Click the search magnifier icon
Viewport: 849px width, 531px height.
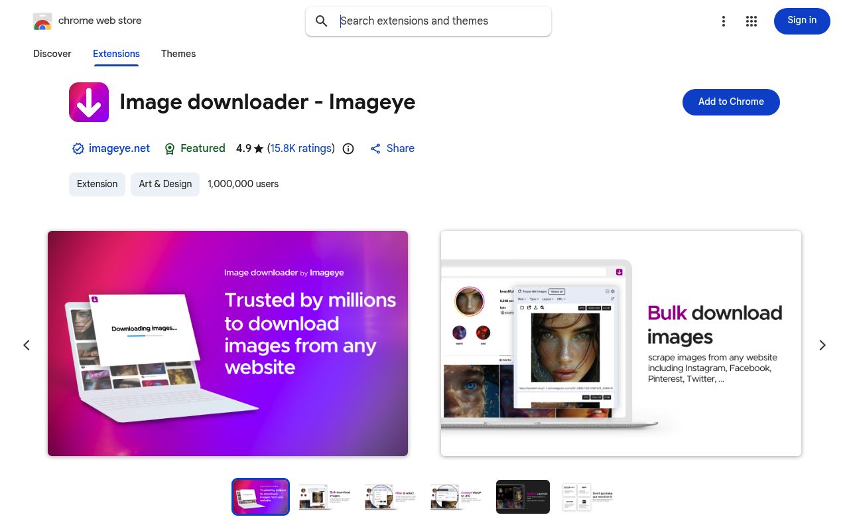(x=321, y=21)
